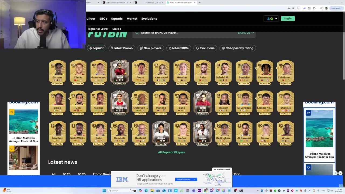Open the Squads menu

(x=117, y=19)
